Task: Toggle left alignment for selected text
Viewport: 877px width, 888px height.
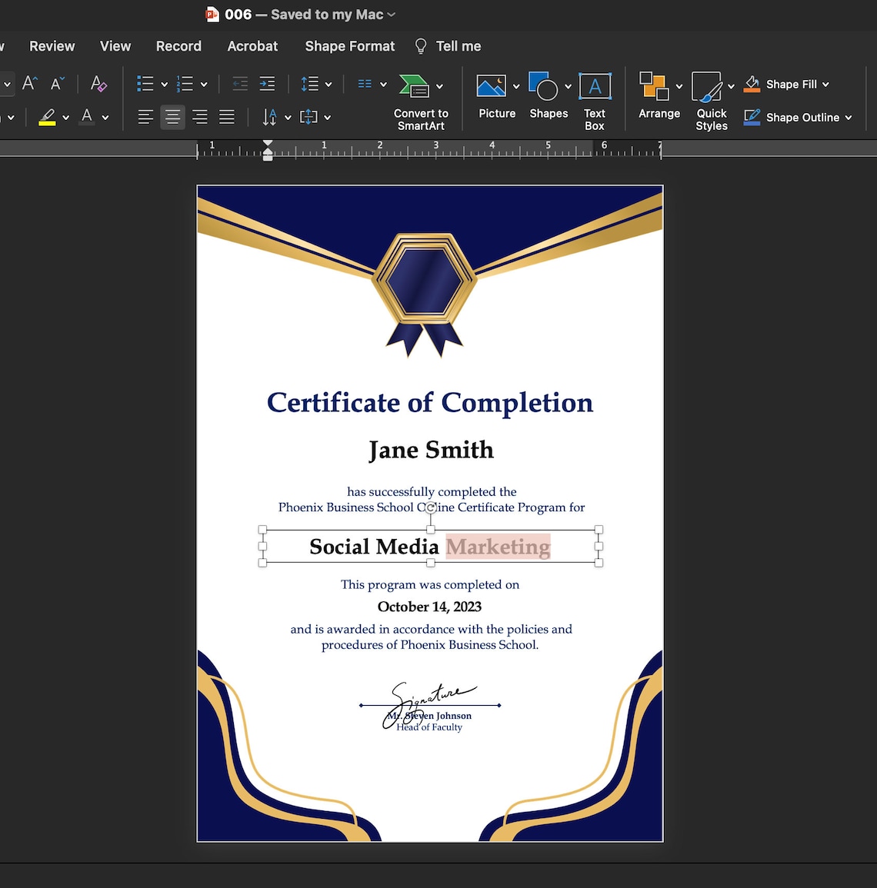Action: pos(145,117)
